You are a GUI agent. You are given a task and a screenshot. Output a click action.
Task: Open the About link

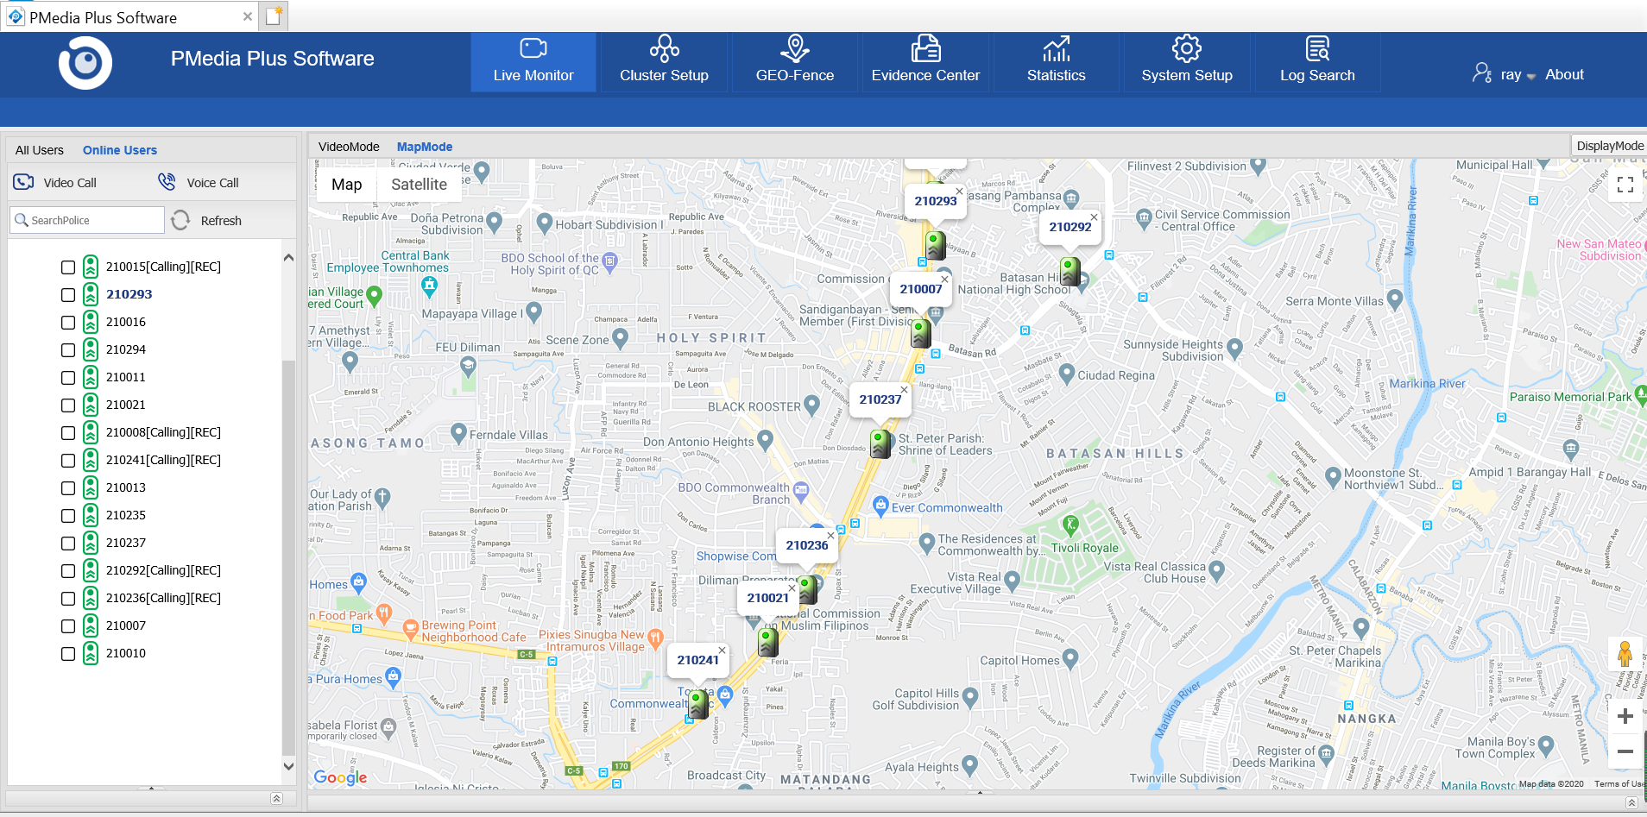point(1564,74)
